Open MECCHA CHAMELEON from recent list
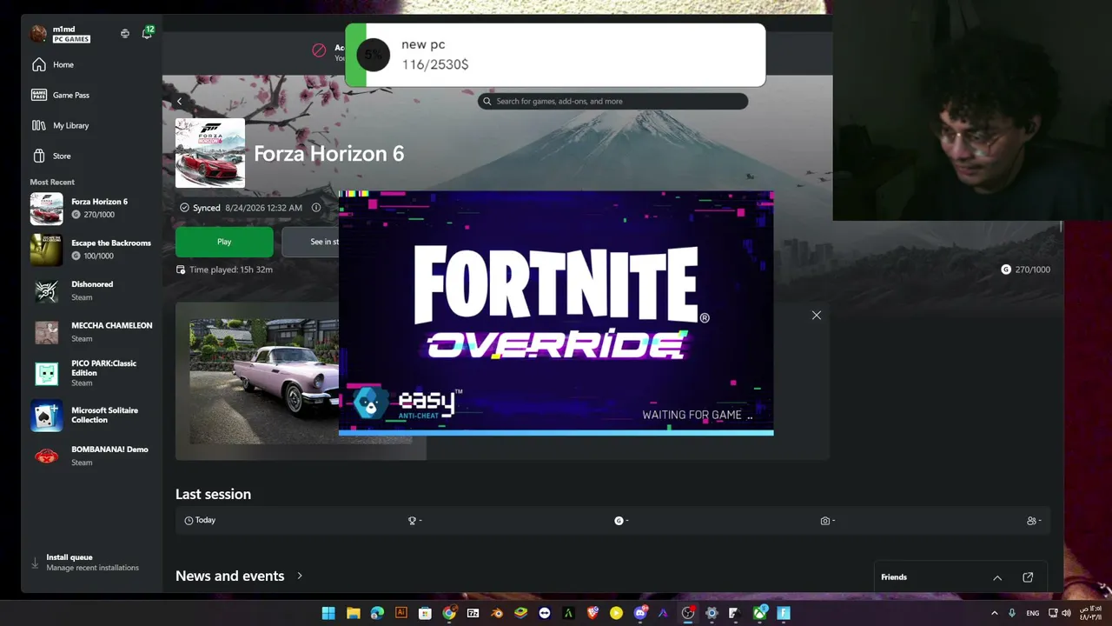The image size is (1112, 626). coord(91,332)
